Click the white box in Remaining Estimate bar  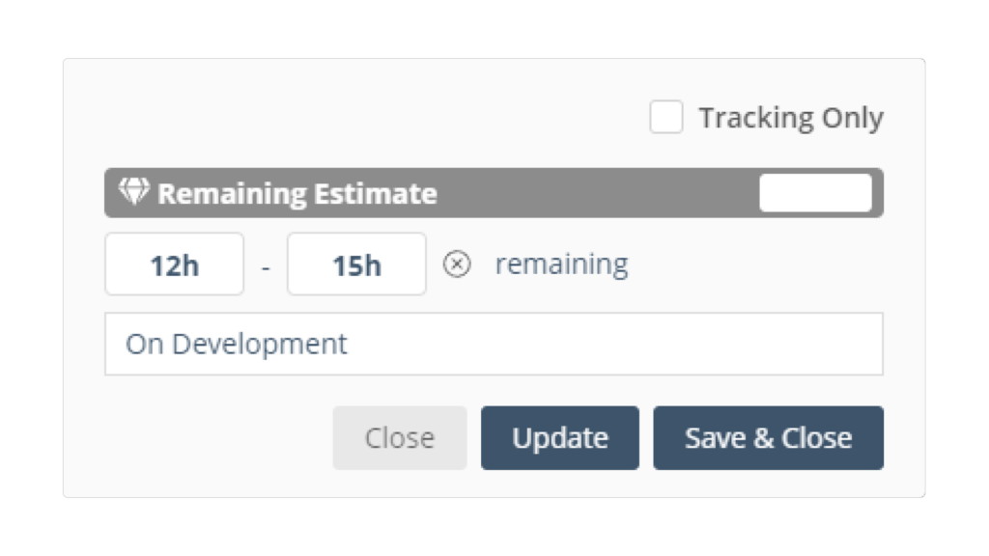click(x=815, y=193)
